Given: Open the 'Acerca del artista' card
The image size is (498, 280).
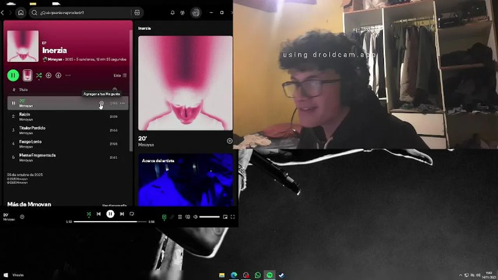Looking at the screenshot, I should click(x=185, y=180).
